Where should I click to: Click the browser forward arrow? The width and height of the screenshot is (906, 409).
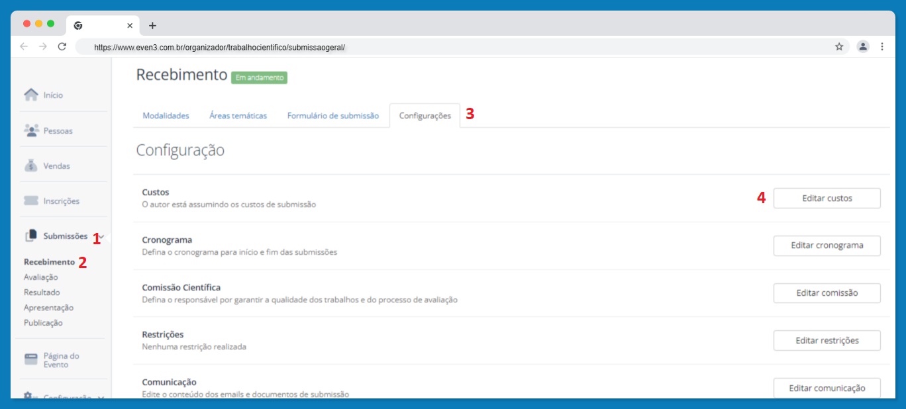(43, 46)
